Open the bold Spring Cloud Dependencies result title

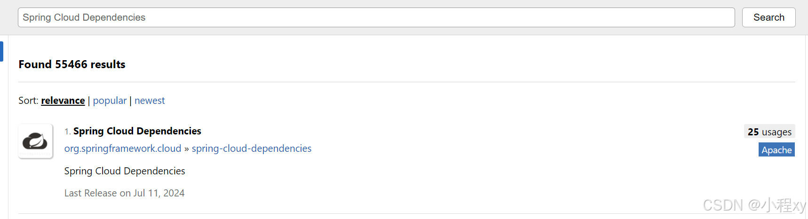[x=137, y=131]
